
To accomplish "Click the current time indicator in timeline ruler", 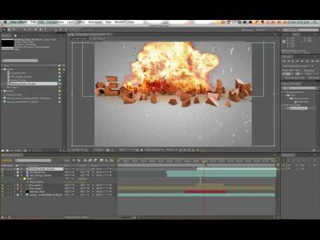I will [204, 162].
